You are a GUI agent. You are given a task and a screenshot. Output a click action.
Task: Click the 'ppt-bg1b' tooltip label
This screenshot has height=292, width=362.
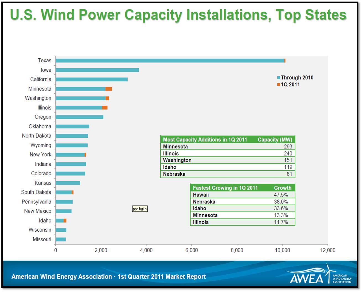(x=140, y=209)
